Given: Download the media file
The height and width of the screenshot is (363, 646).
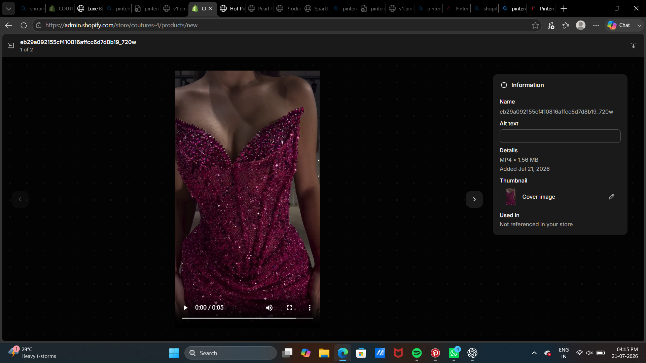Looking at the screenshot, I should pyautogui.click(x=633, y=45).
